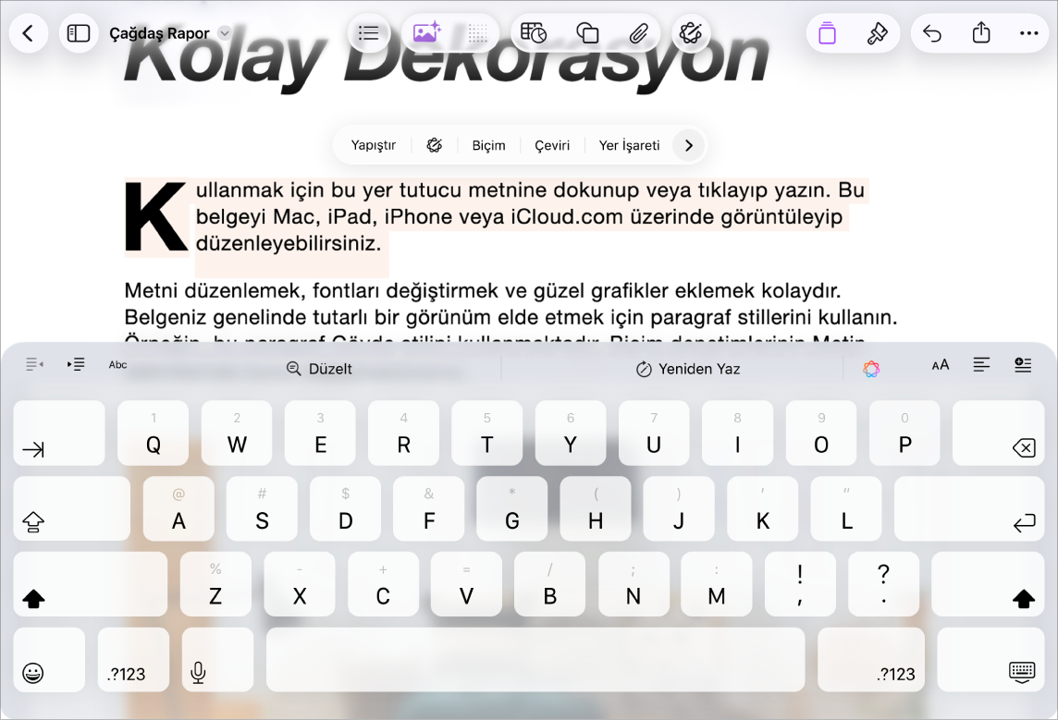
Task: Insert a table or chart via toolbar icon
Action: pyautogui.click(x=533, y=33)
